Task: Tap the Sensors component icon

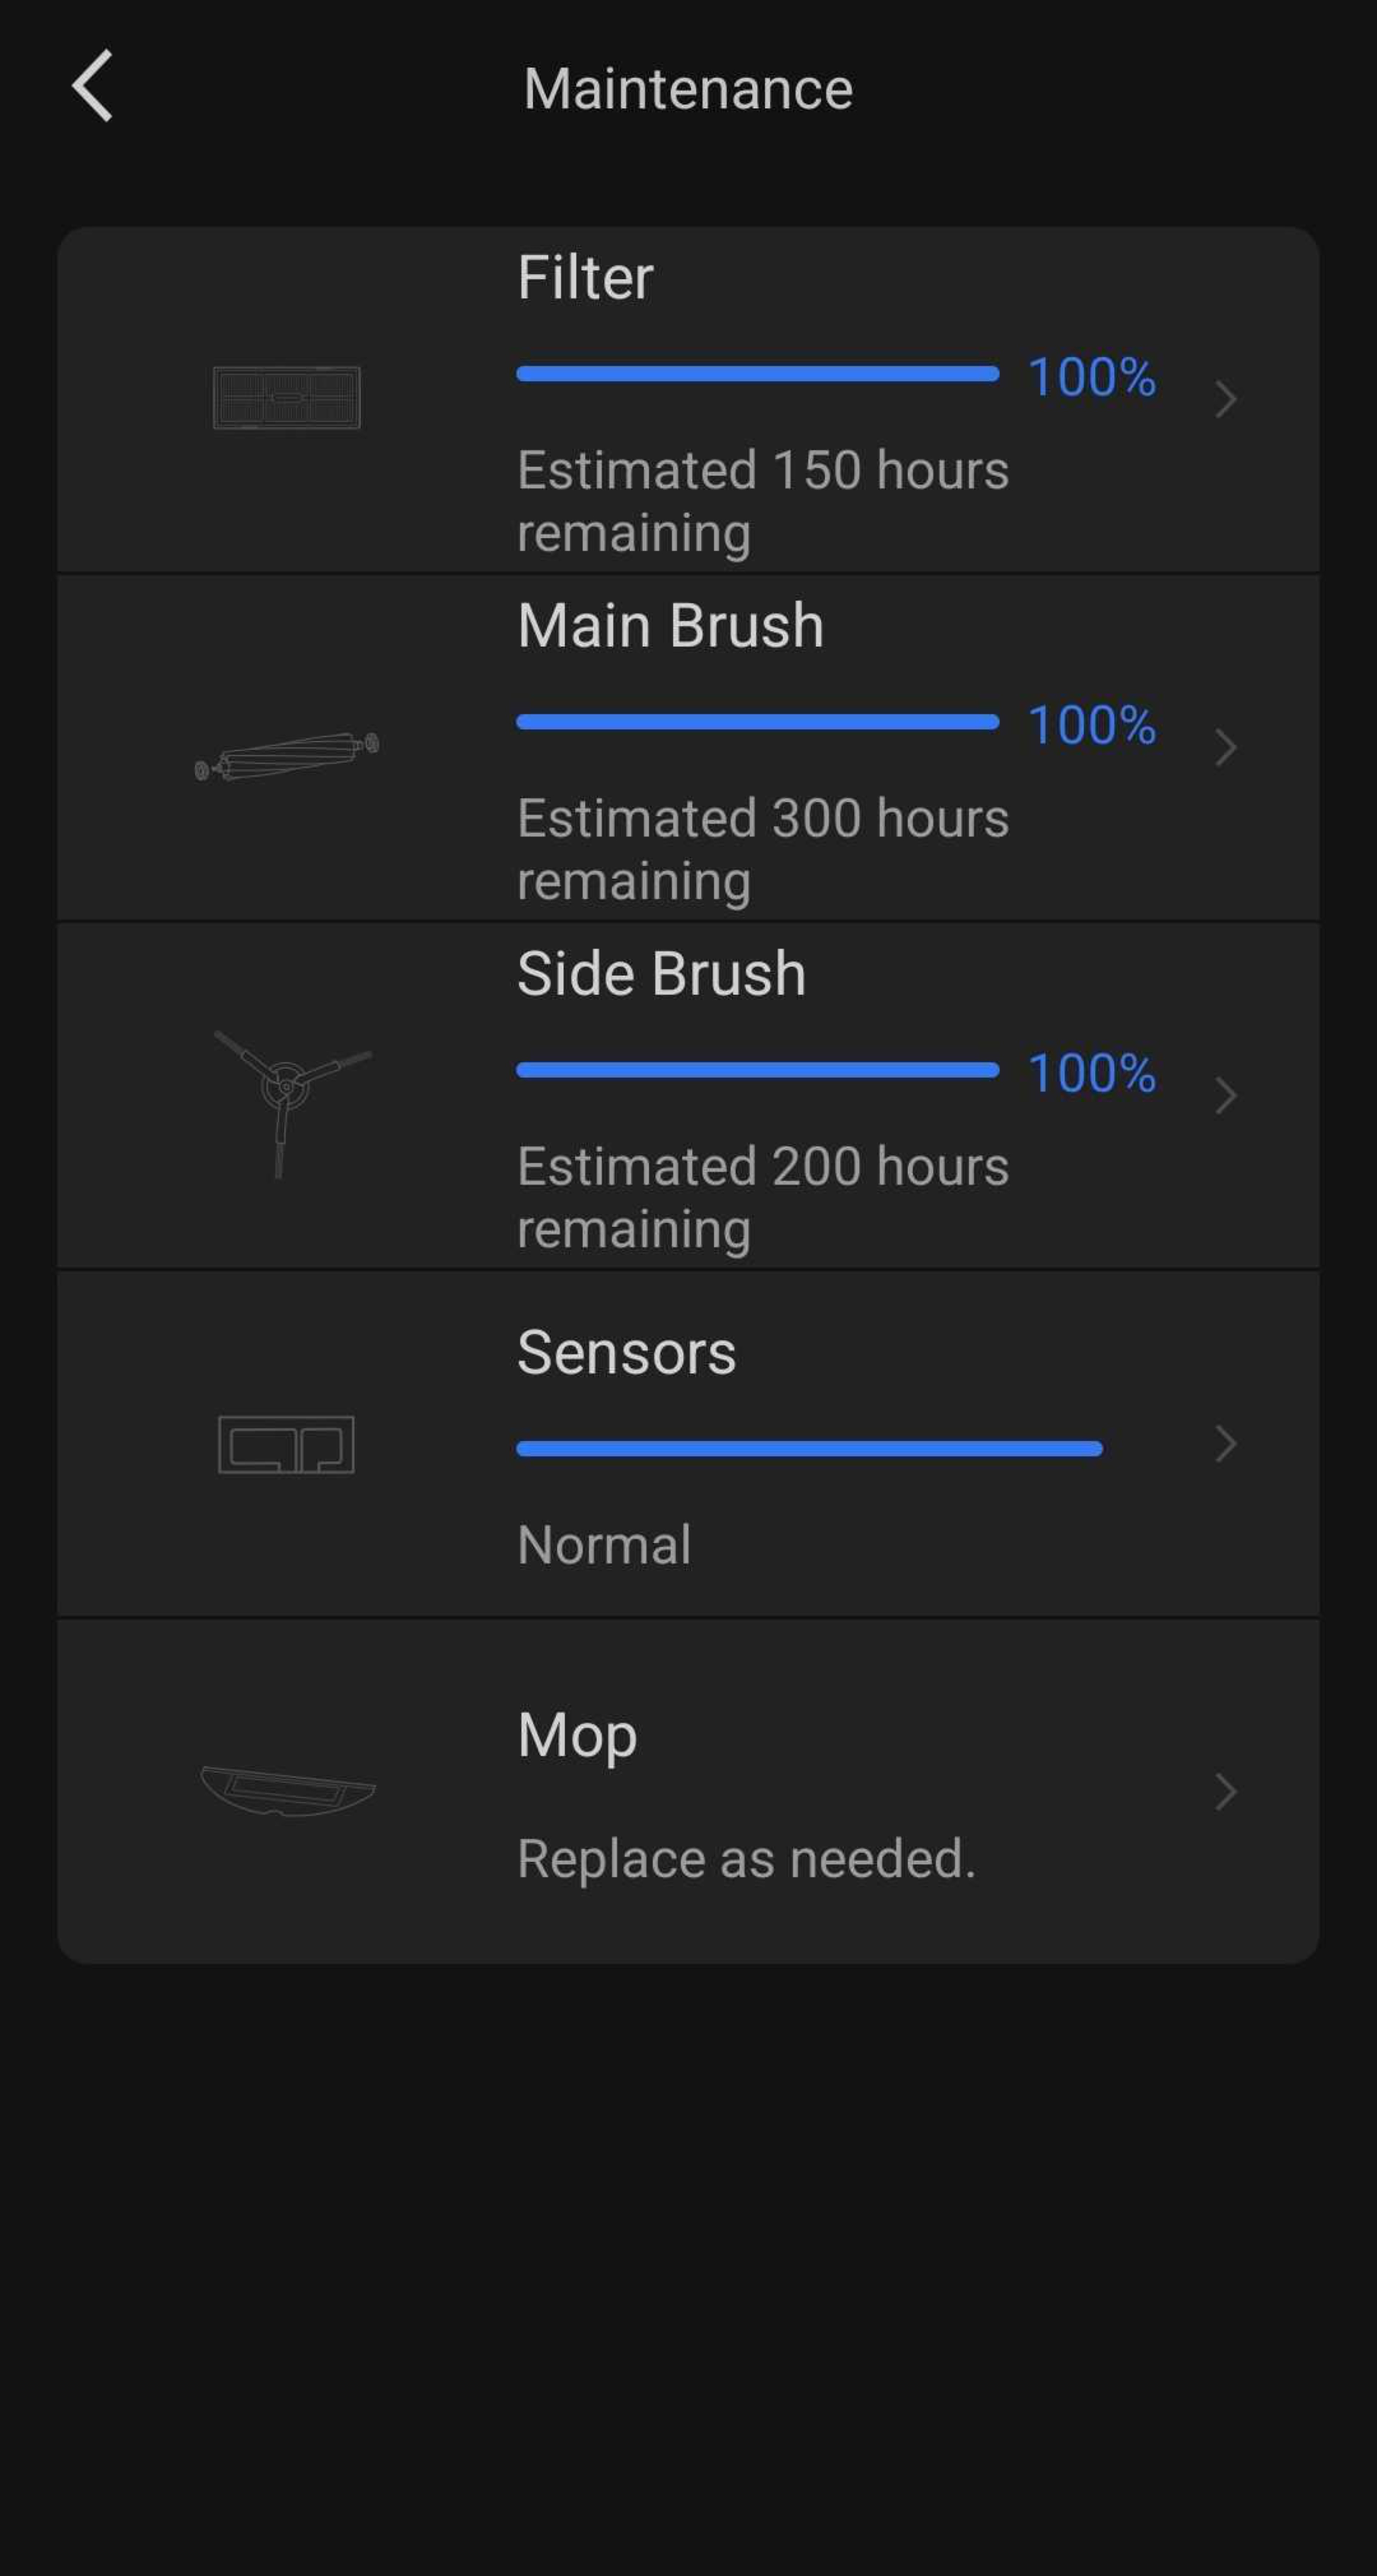Action: pyautogui.click(x=287, y=1444)
